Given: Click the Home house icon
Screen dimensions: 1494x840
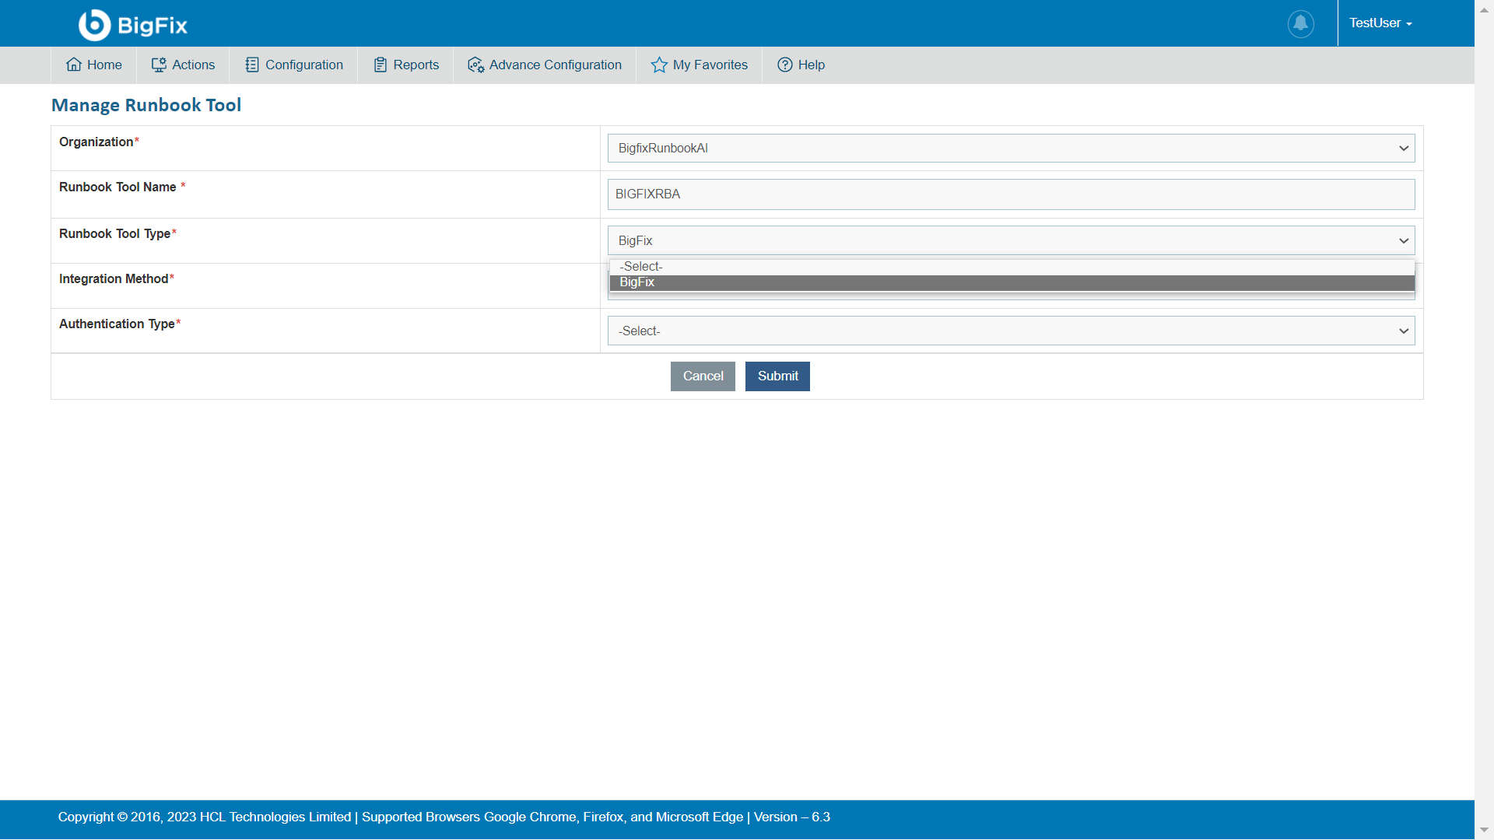Looking at the screenshot, I should [74, 65].
